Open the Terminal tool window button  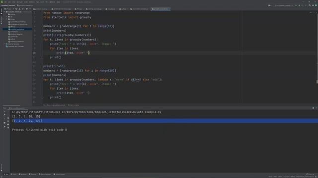[32, 174]
